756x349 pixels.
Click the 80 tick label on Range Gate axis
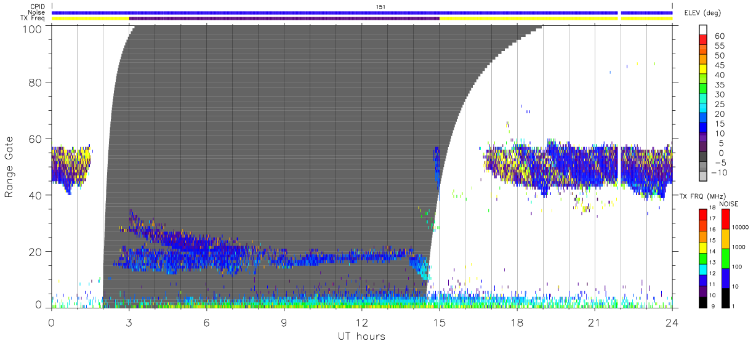pyautogui.click(x=35, y=82)
